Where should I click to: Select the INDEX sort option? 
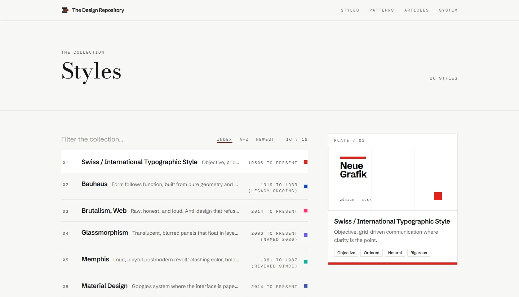click(225, 140)
